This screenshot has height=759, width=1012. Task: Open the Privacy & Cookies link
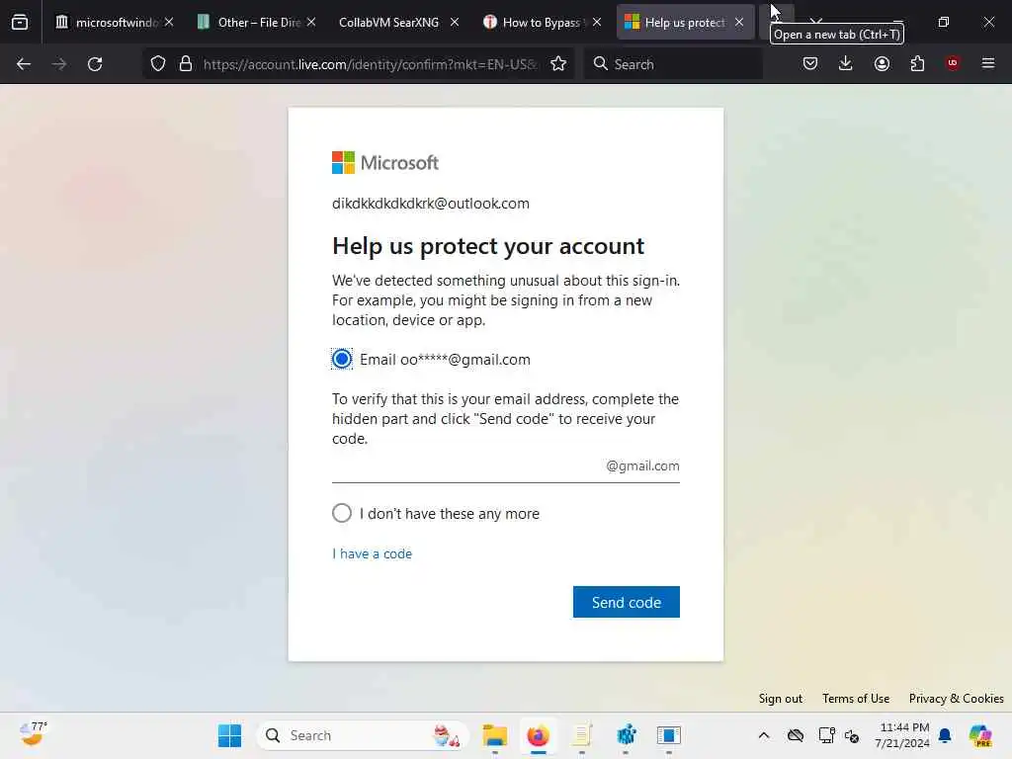pos(956,699)
